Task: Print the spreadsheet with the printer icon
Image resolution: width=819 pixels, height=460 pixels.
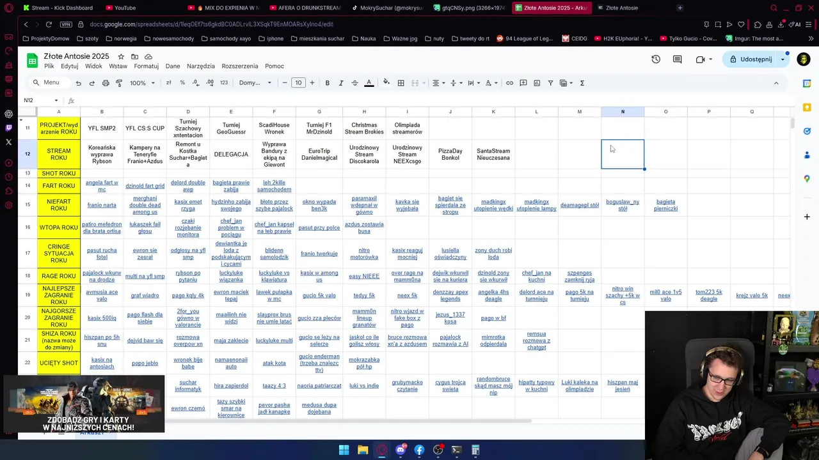Action: [106, 83]
